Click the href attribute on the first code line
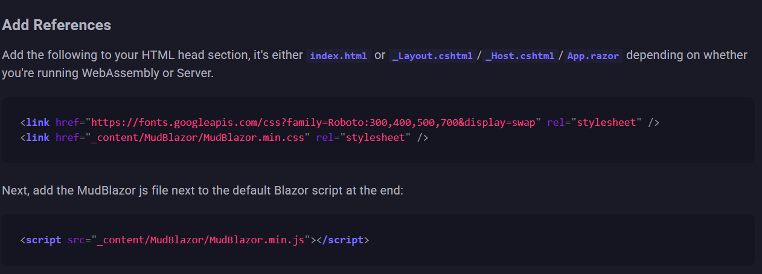 click(67, 123)
